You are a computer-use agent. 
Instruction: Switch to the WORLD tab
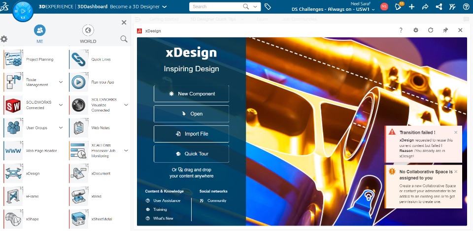(x=88, y=34)
